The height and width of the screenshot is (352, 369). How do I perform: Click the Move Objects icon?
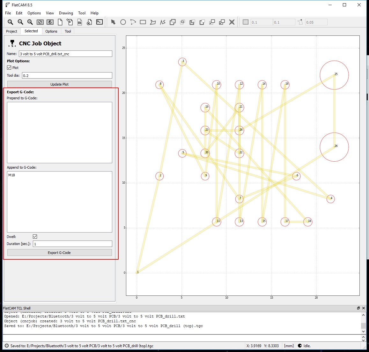(212, 22)
